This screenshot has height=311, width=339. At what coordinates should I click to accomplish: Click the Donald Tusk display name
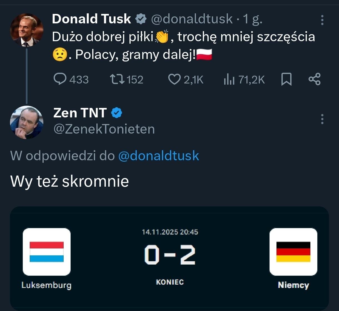(x=91, y=19)
